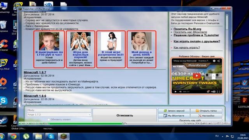249x140 pixels.
Task: Select the CCleaner desktop icon
Action: click(4, 45)
